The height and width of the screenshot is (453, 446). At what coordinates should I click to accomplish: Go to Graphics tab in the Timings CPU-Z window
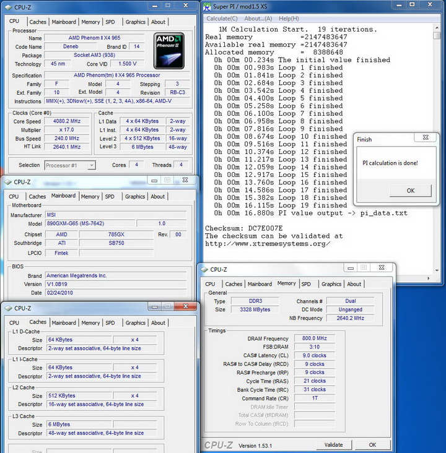pyautogui.click(x=331, y=284)
